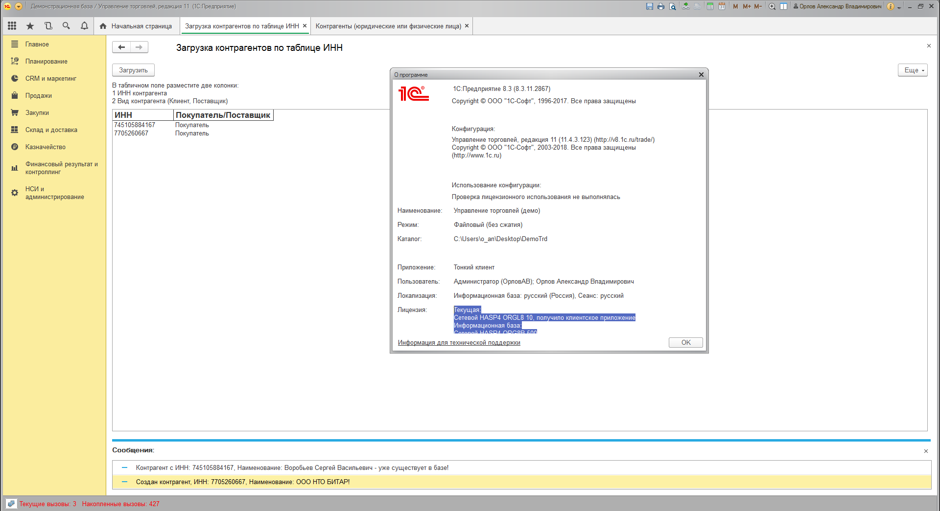Click the highlighted Сетевой HASP4 ORGL8 license text

544,317
